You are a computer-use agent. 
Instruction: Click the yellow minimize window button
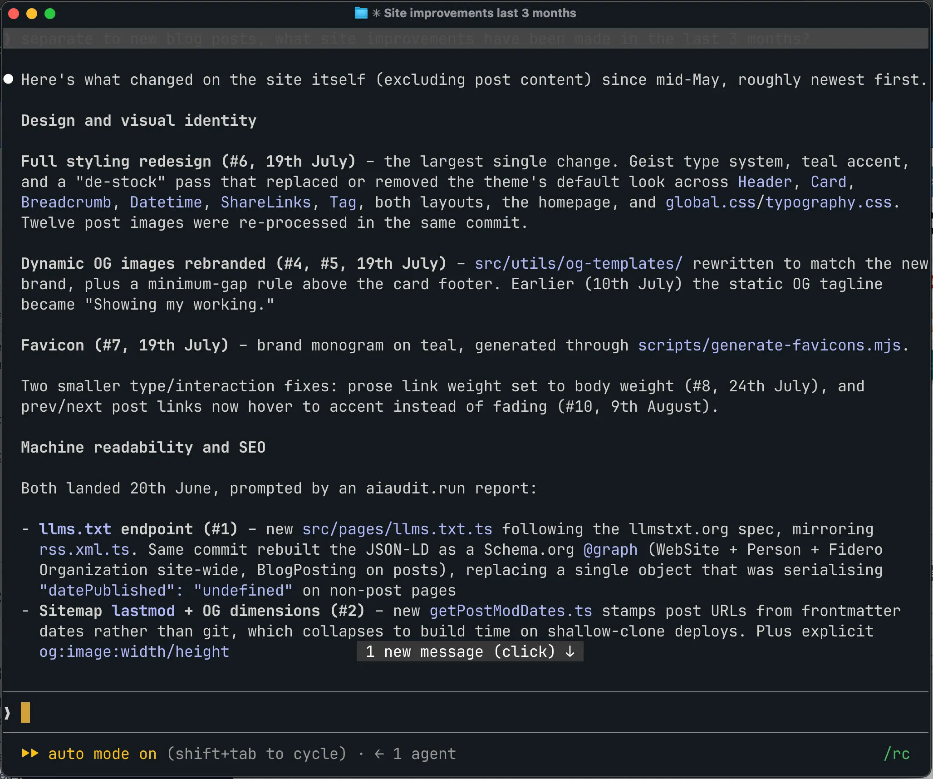pos(32,14)
